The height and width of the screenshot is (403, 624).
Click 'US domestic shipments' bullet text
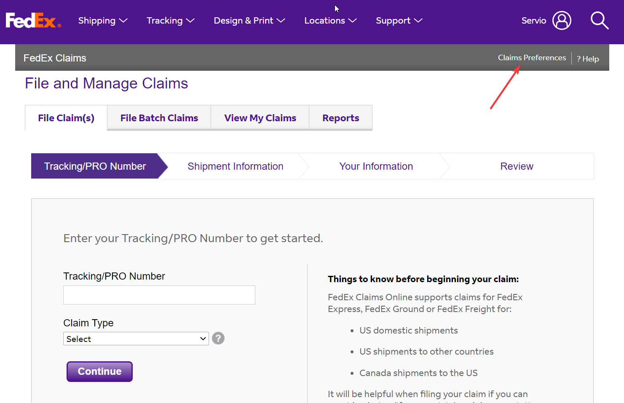(408, 331)
